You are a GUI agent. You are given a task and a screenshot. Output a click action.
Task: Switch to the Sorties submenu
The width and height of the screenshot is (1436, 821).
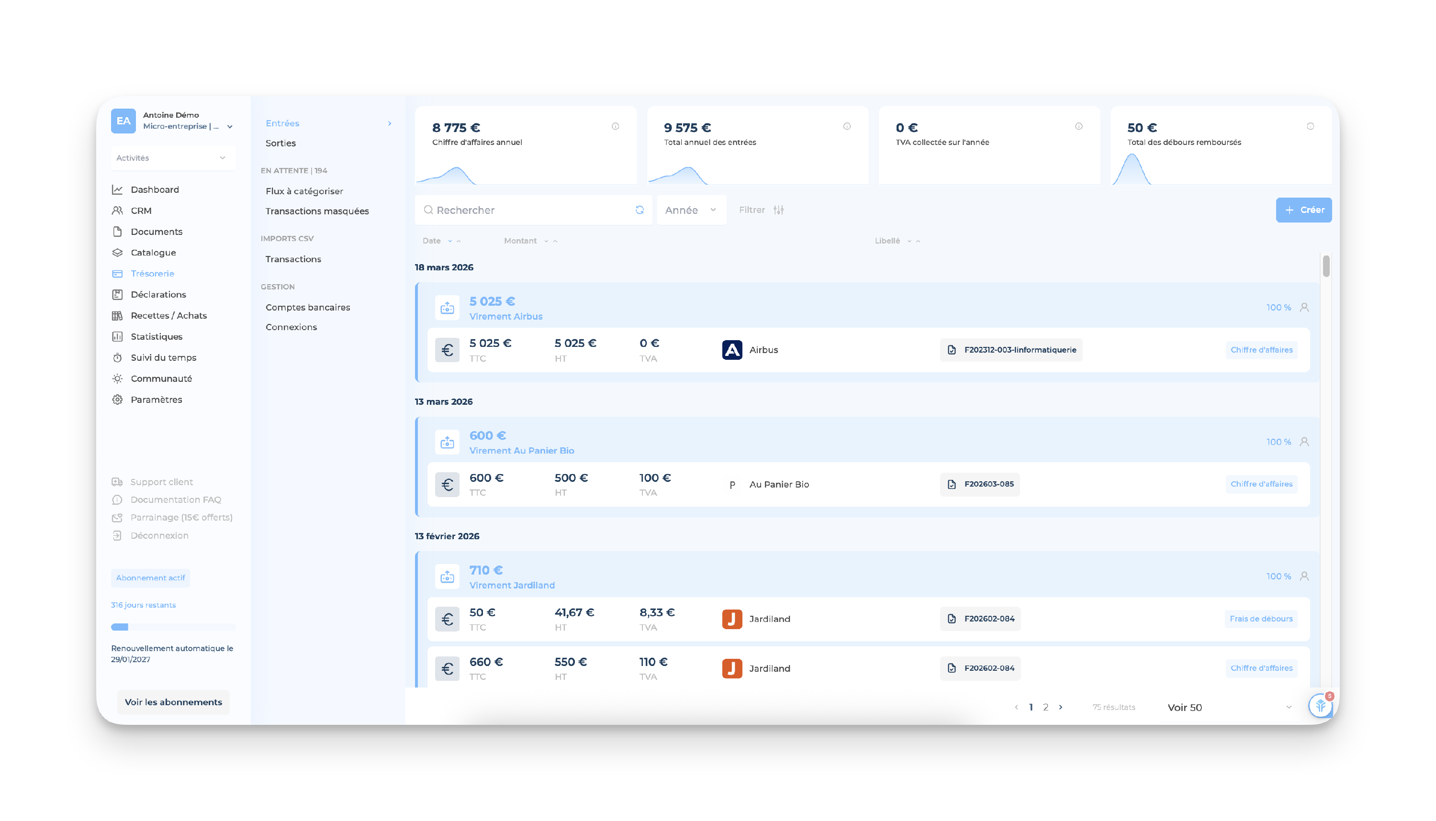pos(281,143)
